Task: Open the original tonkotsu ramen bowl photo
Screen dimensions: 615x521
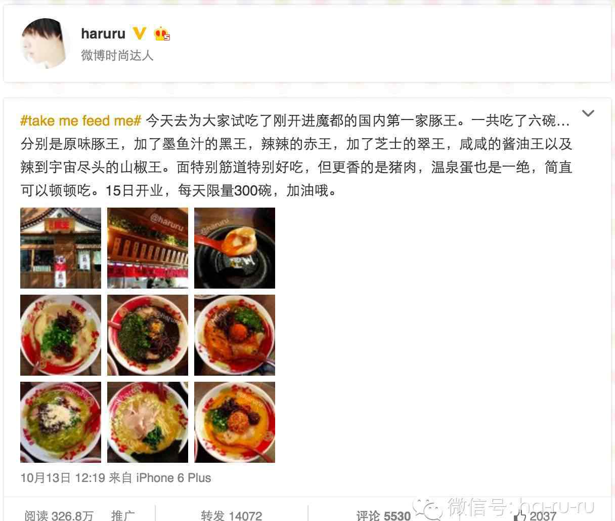Action: tap(61, 335)
